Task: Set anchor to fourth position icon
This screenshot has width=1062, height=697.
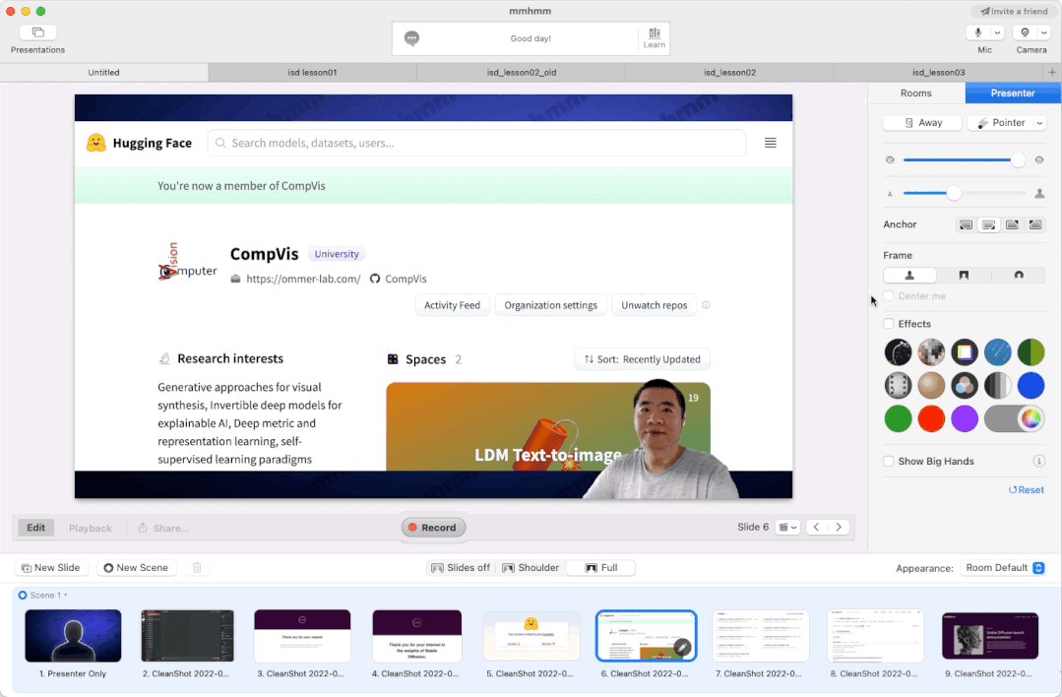Action: [1034, 224]
